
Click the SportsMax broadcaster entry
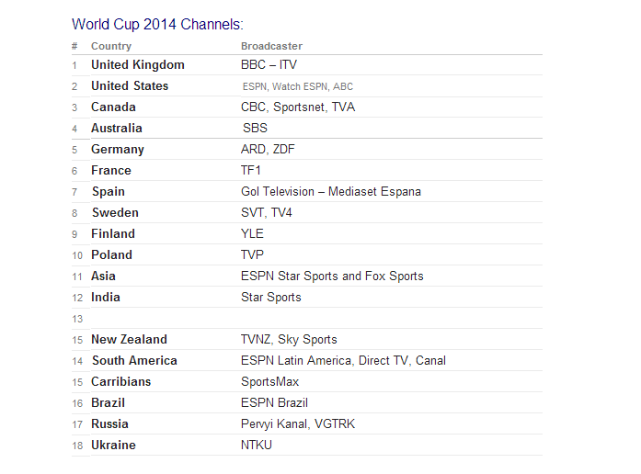[270, 382]
